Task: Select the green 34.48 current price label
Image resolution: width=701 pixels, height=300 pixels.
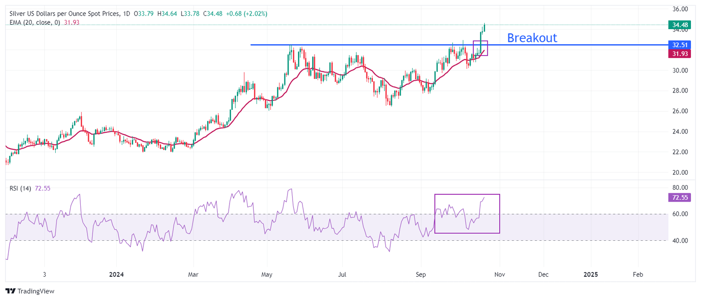Action: tap(679, 25)
